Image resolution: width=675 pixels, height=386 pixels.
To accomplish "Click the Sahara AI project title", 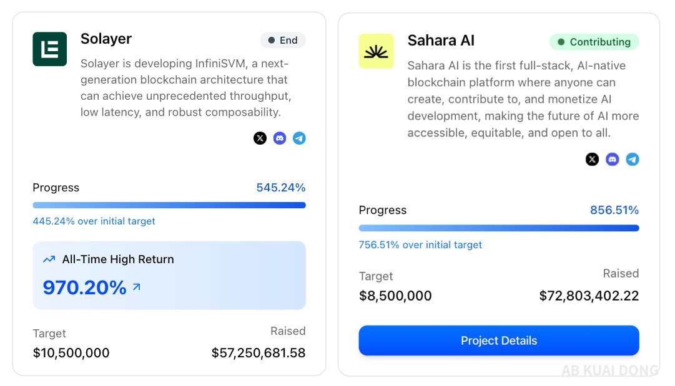I will click(x=441, y=41).
